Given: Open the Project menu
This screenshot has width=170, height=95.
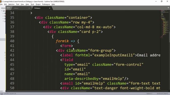Looking at the screenshot, I should tap(38, 4).
